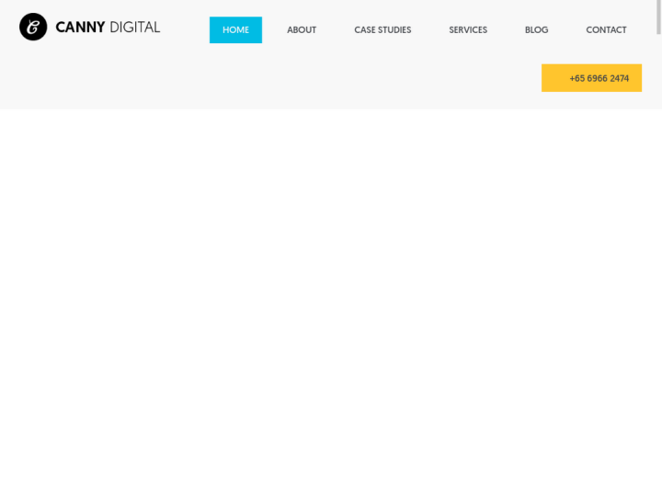Click the yellow +65 6966 2474 button
This screenshot has height=496, width=662.
591,78
